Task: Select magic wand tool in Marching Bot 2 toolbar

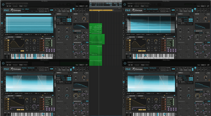Action: tap(2, 91)
